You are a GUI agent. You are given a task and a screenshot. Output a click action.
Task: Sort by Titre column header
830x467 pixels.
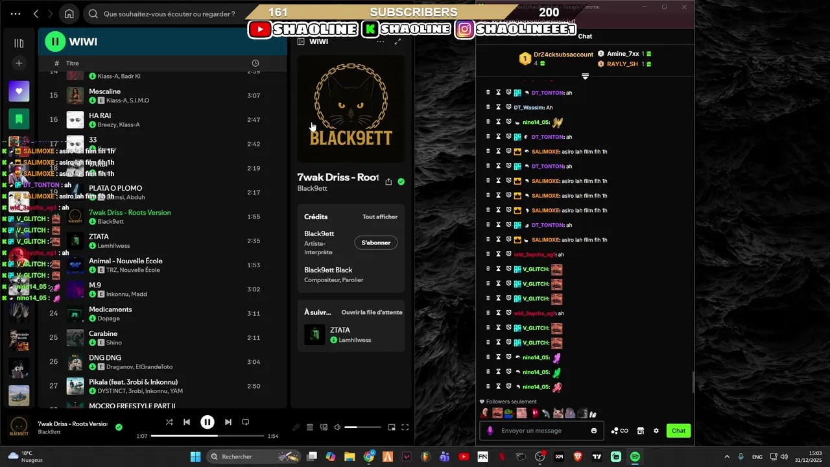[x=73, y=63]
